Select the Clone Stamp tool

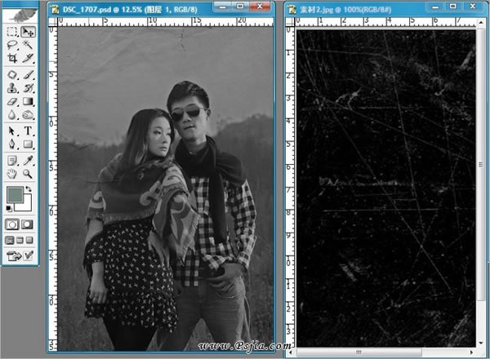point(12,88)
